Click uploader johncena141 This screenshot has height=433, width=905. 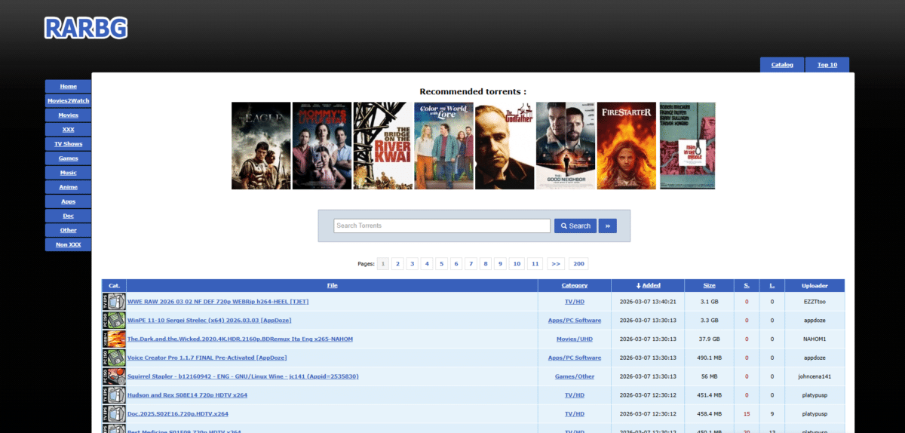(x=814, y=376)
